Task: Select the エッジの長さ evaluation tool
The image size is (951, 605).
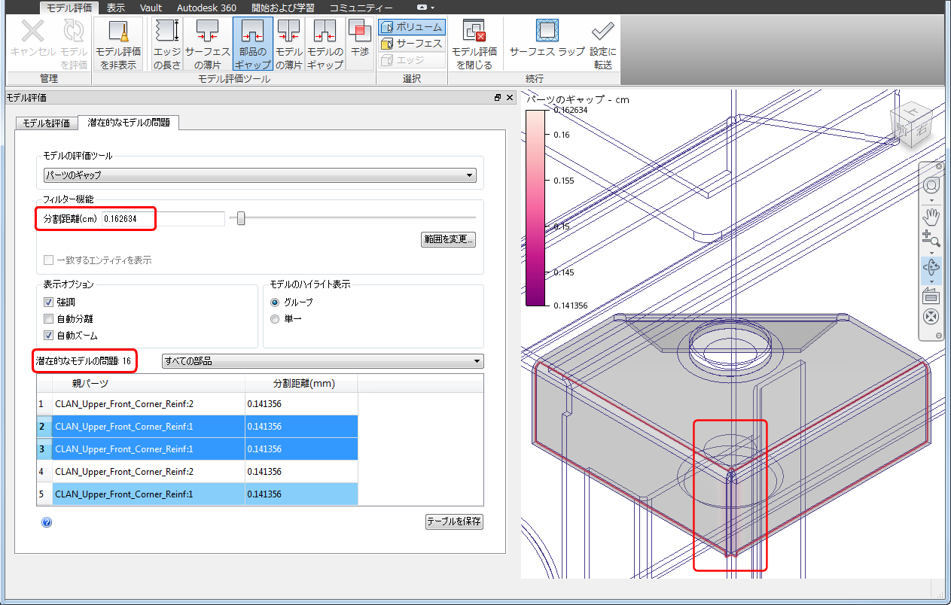Action: [166, 44]
